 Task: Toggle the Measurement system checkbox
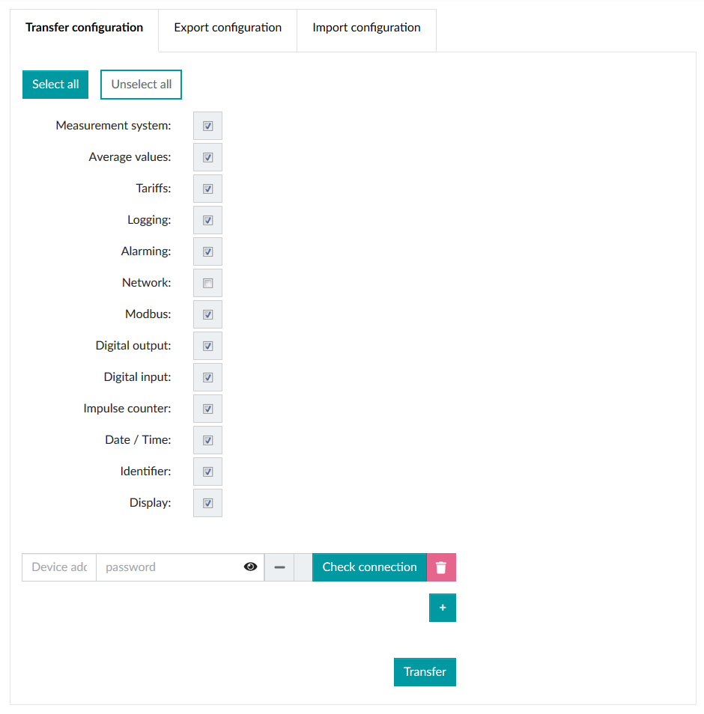(207, 126)
